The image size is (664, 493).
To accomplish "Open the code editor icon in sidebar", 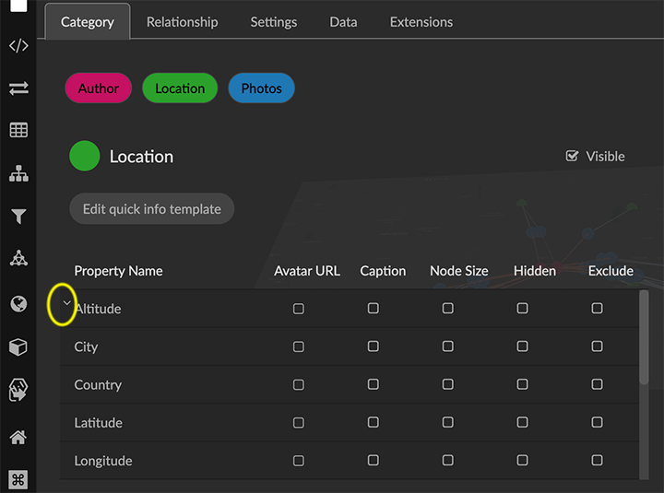I will click(18, 46).
